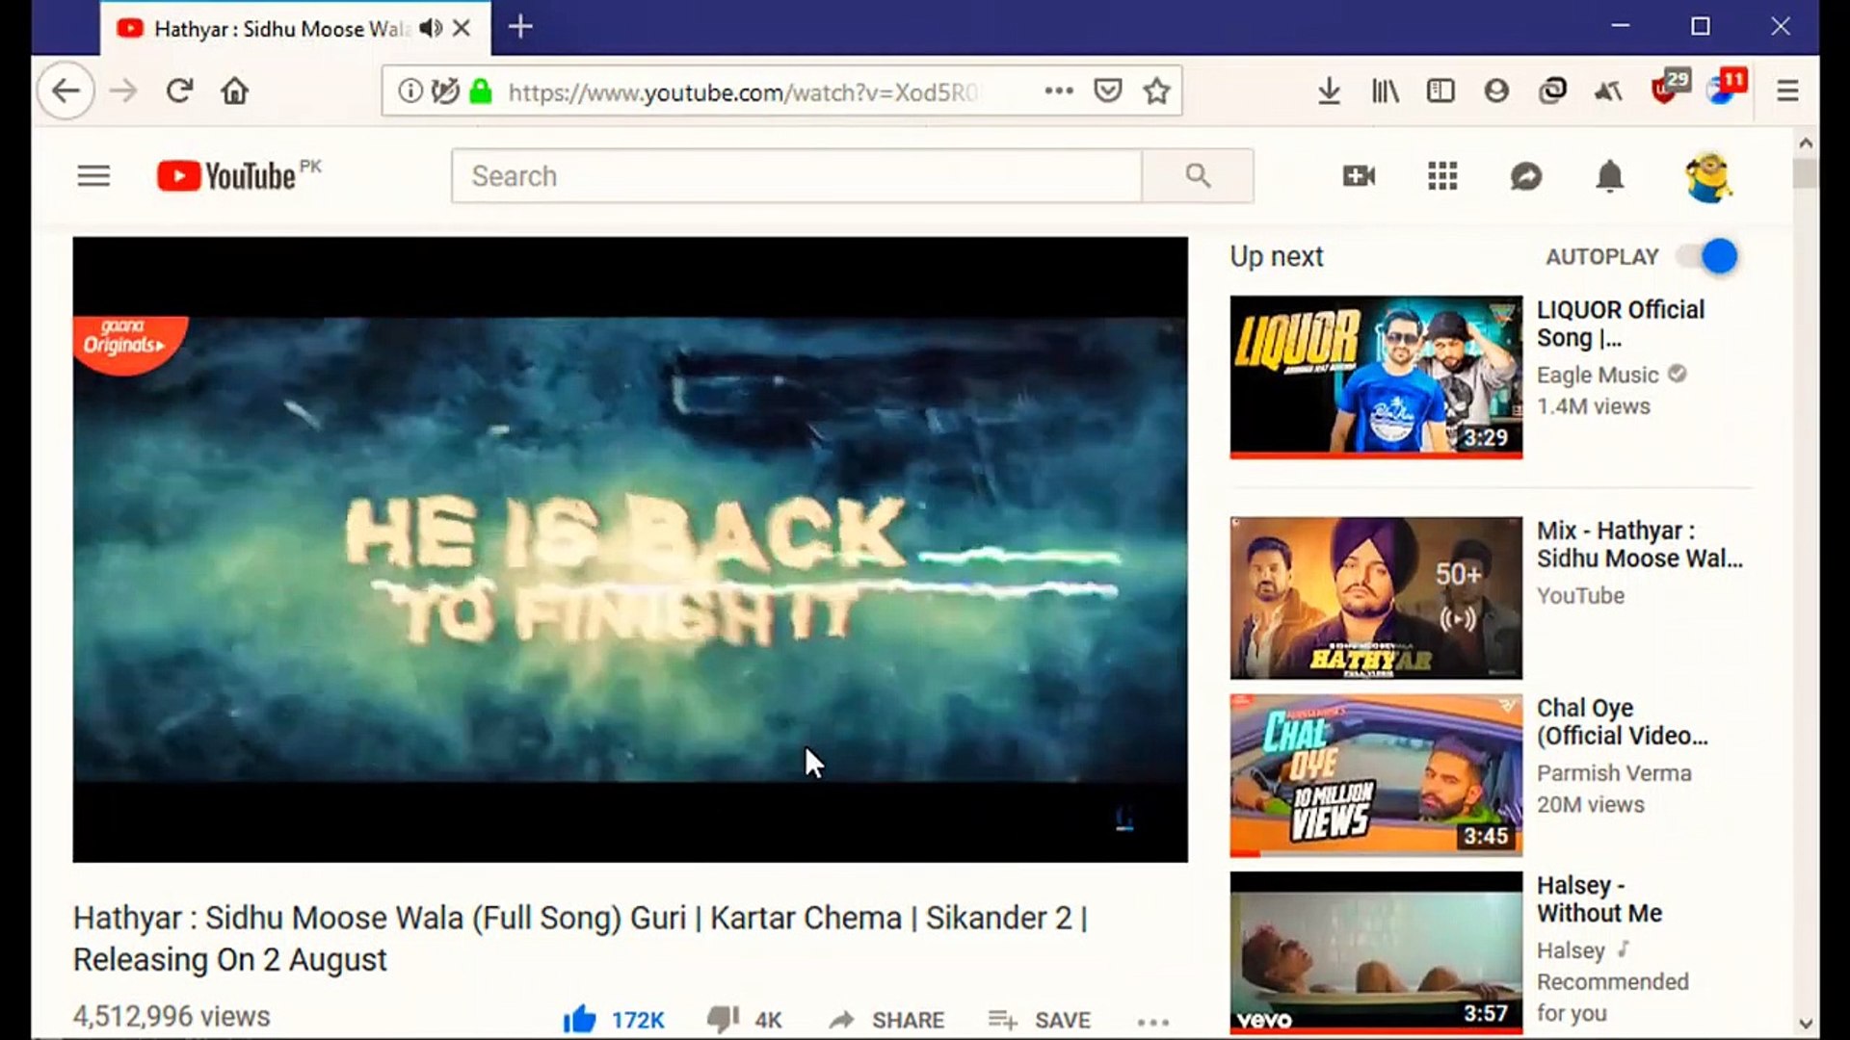The width and height of the screenshot is (1850, 1040).
Task: Click the search magnifier button
Action: pos(1198,175)
